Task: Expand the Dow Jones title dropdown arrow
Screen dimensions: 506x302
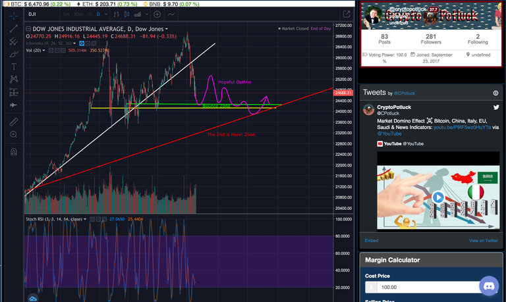Action: pos(167,29)
